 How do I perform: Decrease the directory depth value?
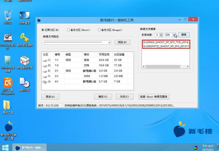(161, 36)
